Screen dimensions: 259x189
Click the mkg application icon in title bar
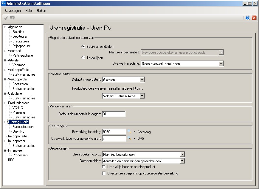4,4
